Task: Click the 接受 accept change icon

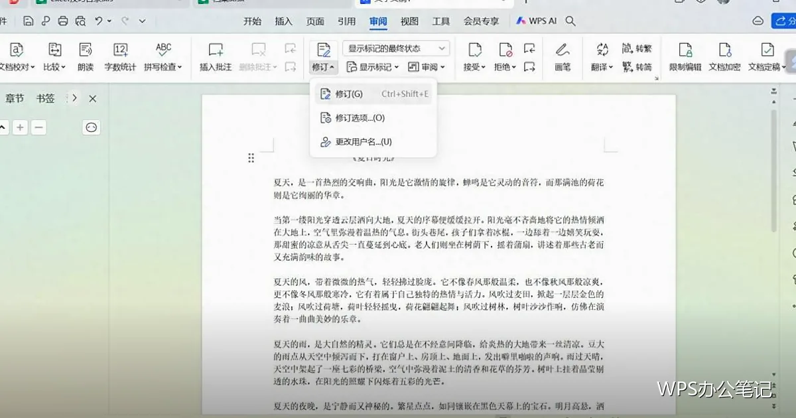Action: 474,50
